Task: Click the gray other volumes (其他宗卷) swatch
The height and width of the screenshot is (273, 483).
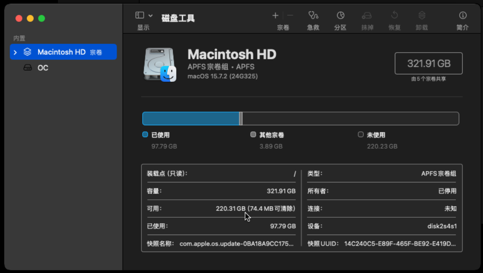Action: click(253, 135)
